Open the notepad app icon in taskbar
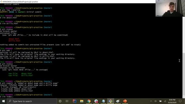The height and width of the screenshot is (104, 185). click(x=103, y=101)
